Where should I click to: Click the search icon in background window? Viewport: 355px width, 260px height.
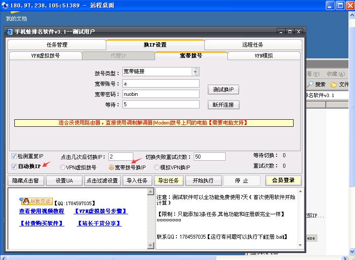(x=311, y=84)
